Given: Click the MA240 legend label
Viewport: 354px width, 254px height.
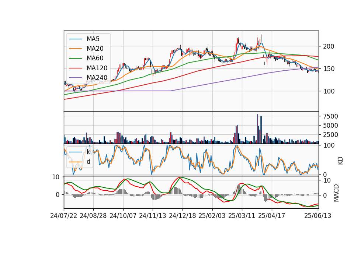Looking at the screenshot, I should click(x=97, y=78).
